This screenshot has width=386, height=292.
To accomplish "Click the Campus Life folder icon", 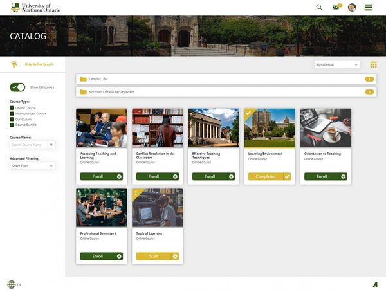I will point(83,79).
